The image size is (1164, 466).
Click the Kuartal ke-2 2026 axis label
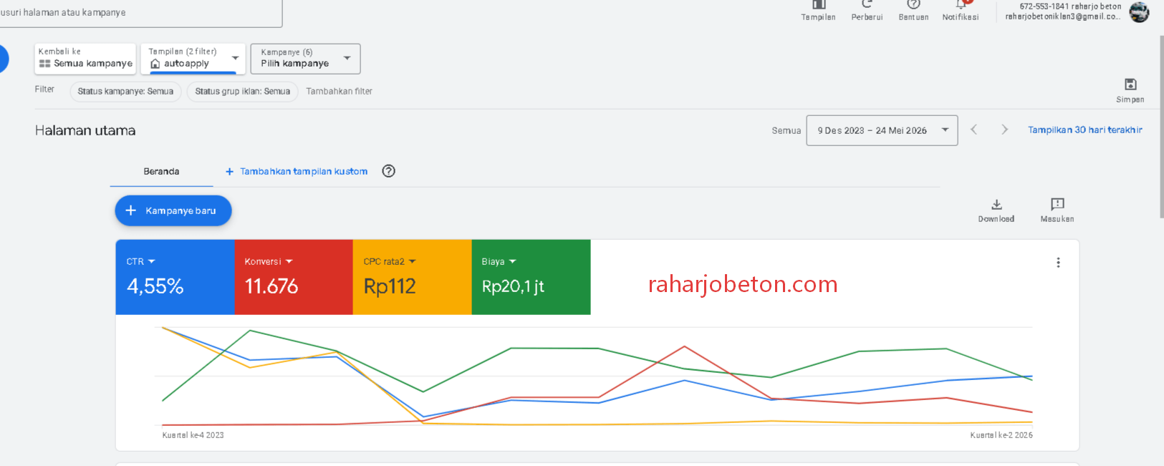[1001, 435]
